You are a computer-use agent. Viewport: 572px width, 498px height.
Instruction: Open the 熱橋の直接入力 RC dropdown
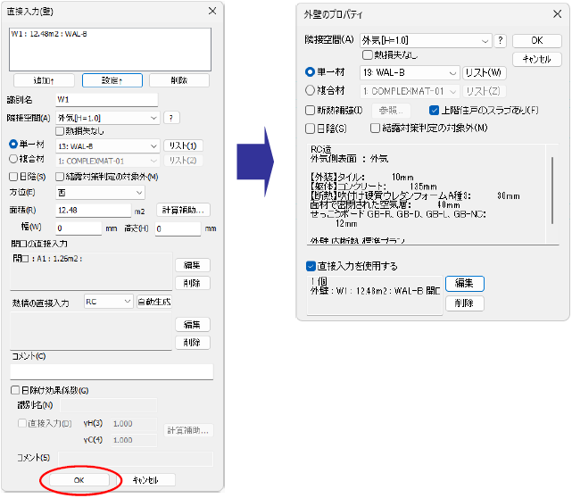coord(108,302)
